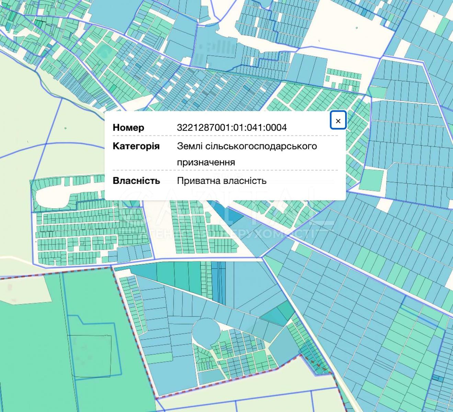The height and width of the screenshot is (412, 453).
Task: Select 'Приватна власність' ownership value
Action: point(222,181)
